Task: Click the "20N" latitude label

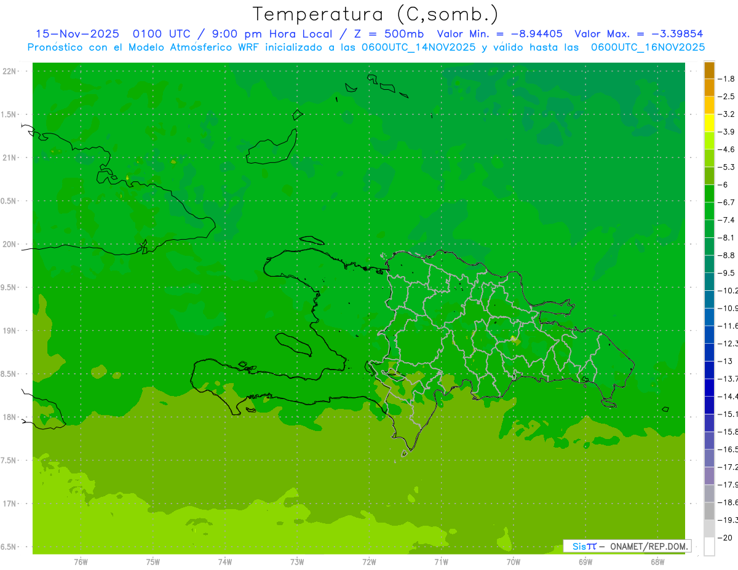Action: (x=10, y=244)
